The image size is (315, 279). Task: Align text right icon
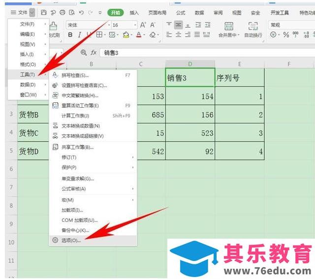pyautogui.click(x=188, y=34)
